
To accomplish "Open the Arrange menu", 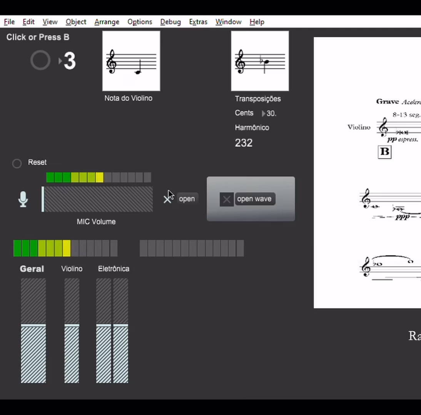I will [107, 22].
